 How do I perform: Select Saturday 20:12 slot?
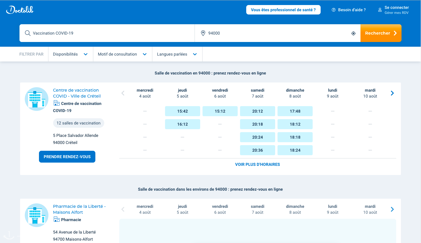pos(257,111)
